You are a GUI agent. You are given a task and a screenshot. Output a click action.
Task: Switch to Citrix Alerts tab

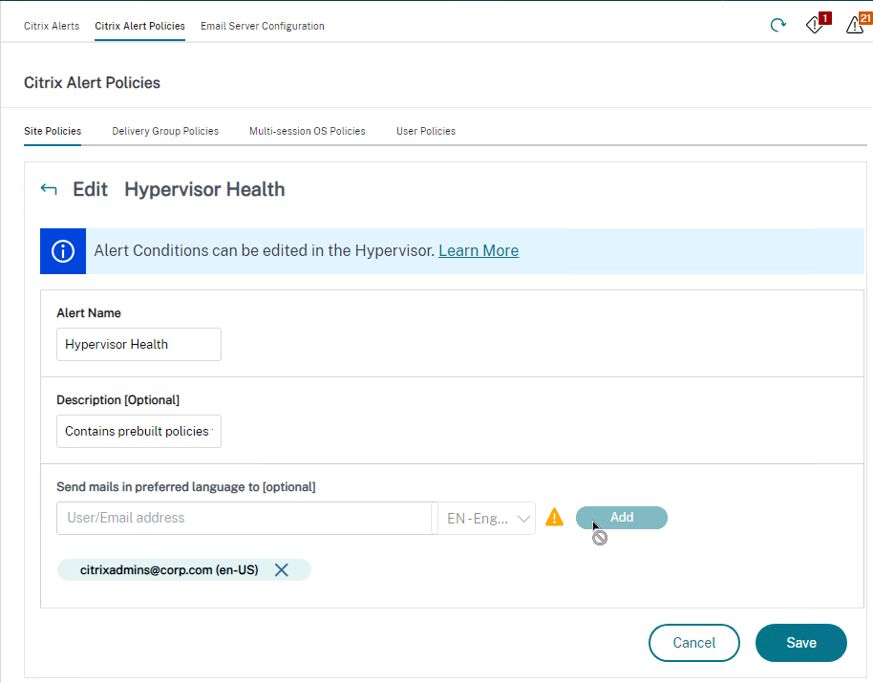[x=52, y=26]
